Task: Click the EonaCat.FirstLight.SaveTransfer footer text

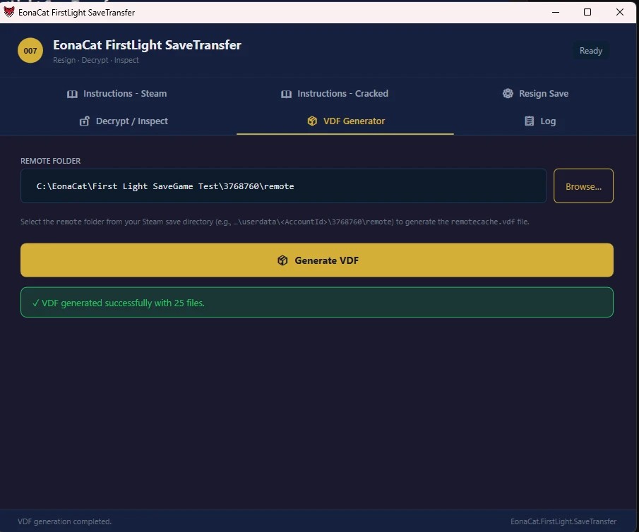Action: tap(563, 521)
